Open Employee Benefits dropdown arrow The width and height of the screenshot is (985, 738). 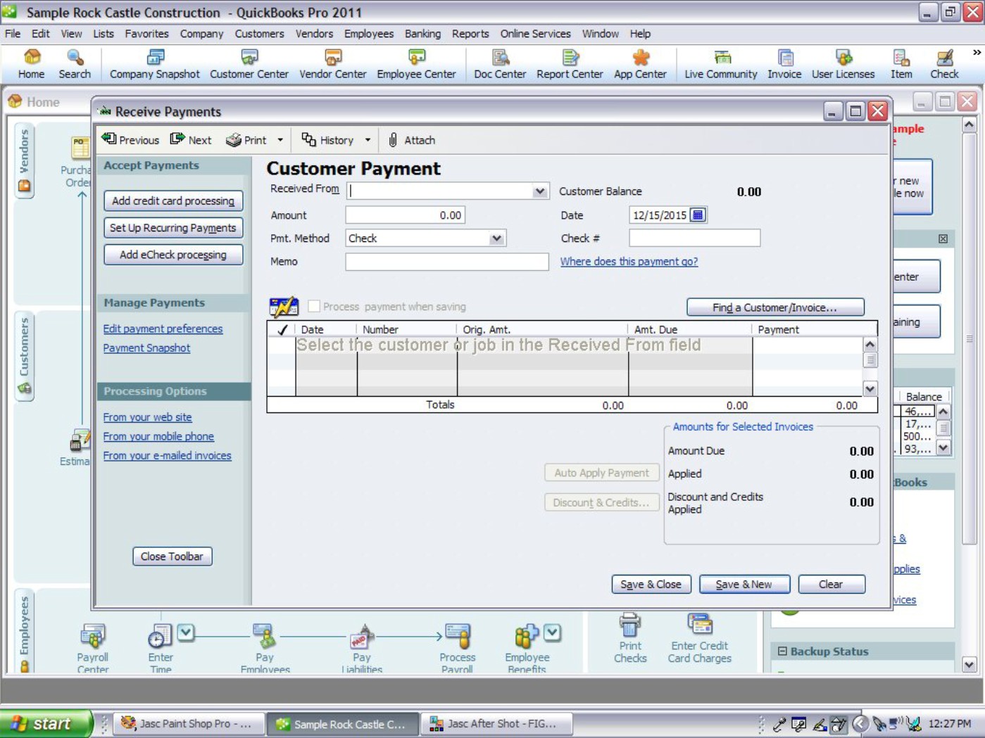click(x=553, y=632)
